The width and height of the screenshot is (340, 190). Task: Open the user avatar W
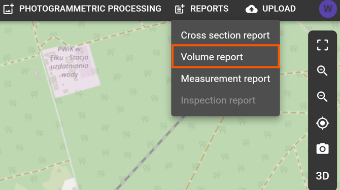pyautogui.click(x=328, y=9)
